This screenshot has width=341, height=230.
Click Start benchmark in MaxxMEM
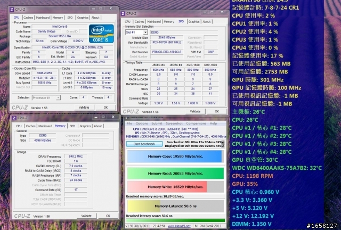pos(144,144)
